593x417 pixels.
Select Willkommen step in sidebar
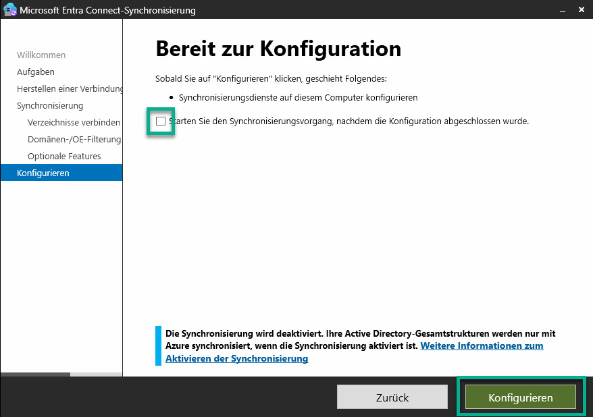point(41,55)
